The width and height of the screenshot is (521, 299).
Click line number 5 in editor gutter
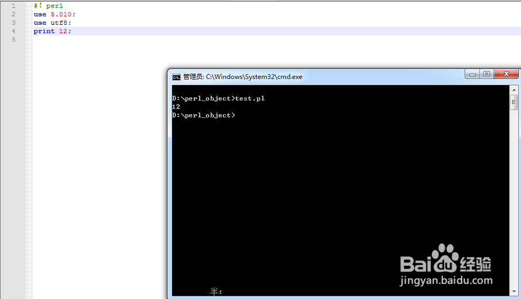pos(14,39)
